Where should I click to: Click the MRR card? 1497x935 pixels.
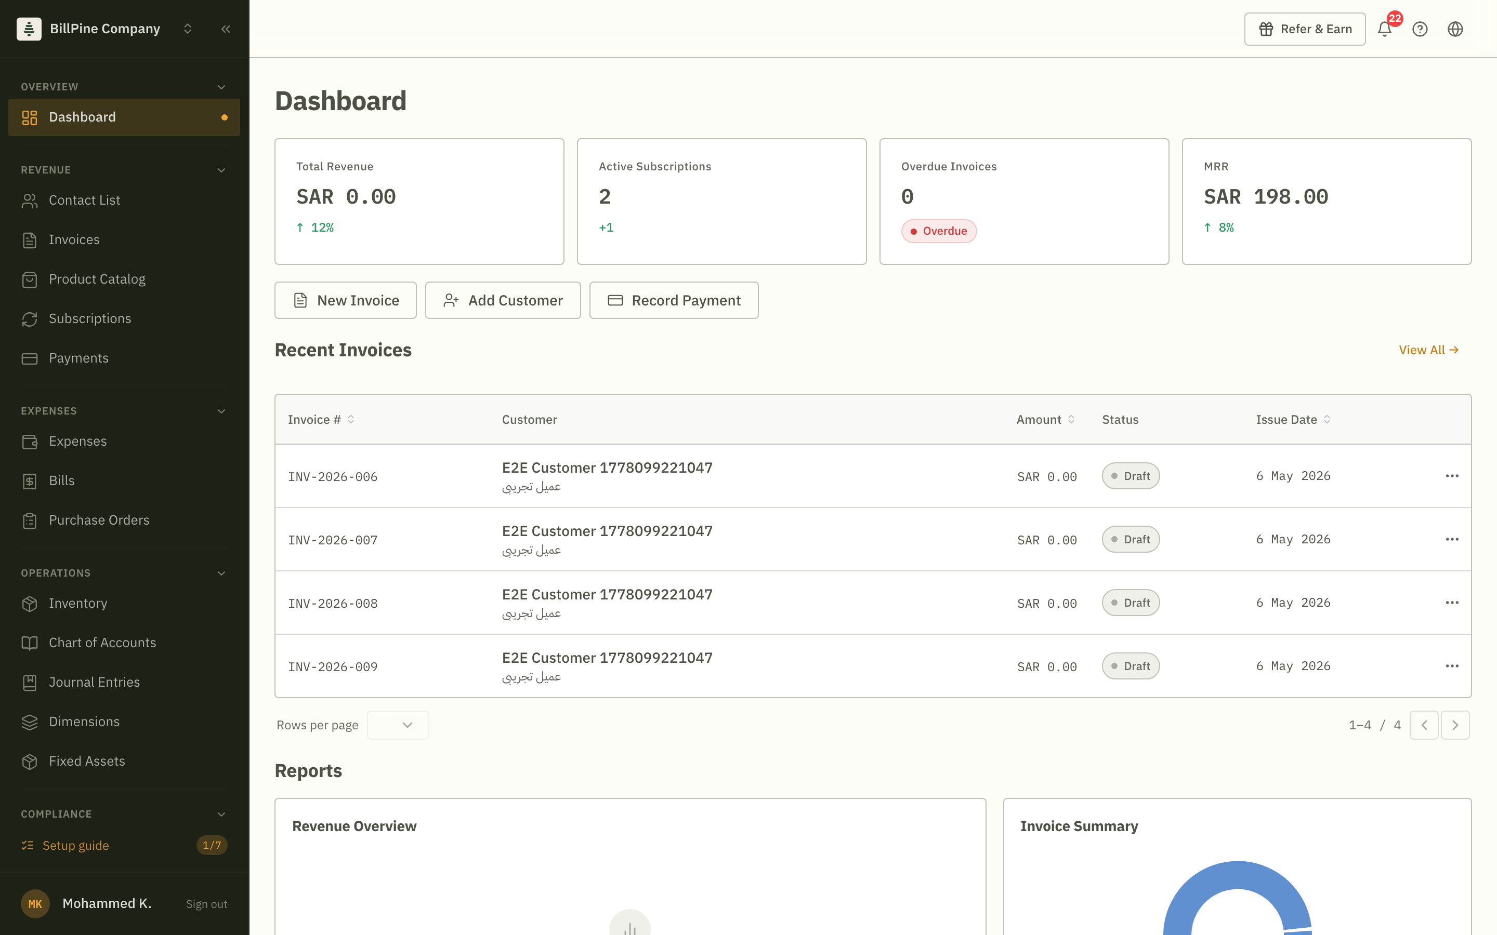[1327, 202]
